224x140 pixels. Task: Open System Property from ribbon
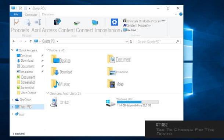click(137, 25)
